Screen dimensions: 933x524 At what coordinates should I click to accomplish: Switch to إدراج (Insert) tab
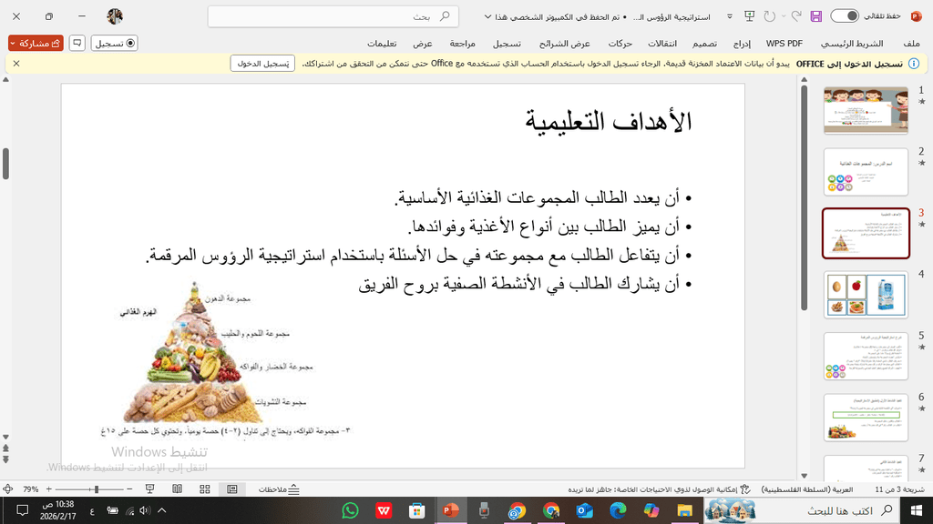[x=742, y=44]
